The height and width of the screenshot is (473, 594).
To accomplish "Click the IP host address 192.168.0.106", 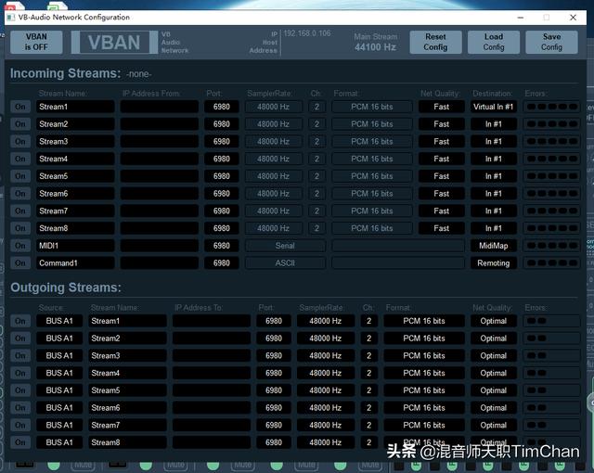I will (x=307, y=33).
